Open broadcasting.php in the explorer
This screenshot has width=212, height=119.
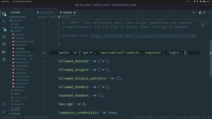coord(25,41)
